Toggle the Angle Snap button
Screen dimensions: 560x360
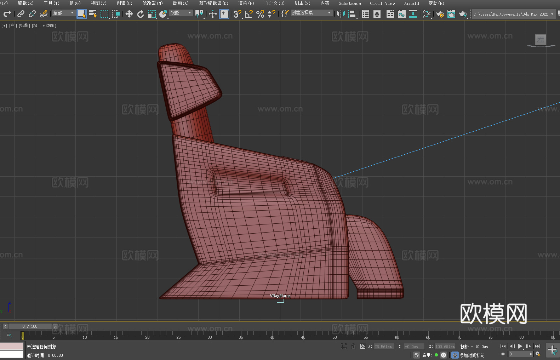coord(248,14)
